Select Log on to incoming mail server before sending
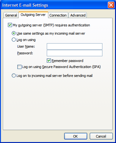The image size is (116, 143). point(14,76)
